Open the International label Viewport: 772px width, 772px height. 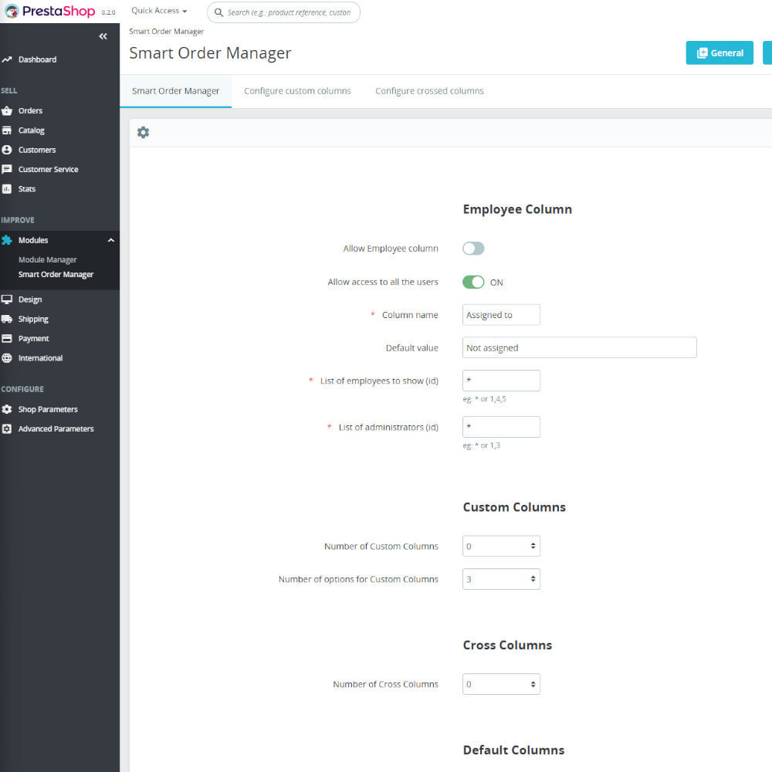(40, 358)
